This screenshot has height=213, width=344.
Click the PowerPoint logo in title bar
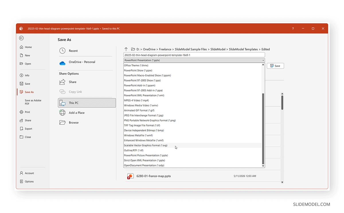[21, 29]
